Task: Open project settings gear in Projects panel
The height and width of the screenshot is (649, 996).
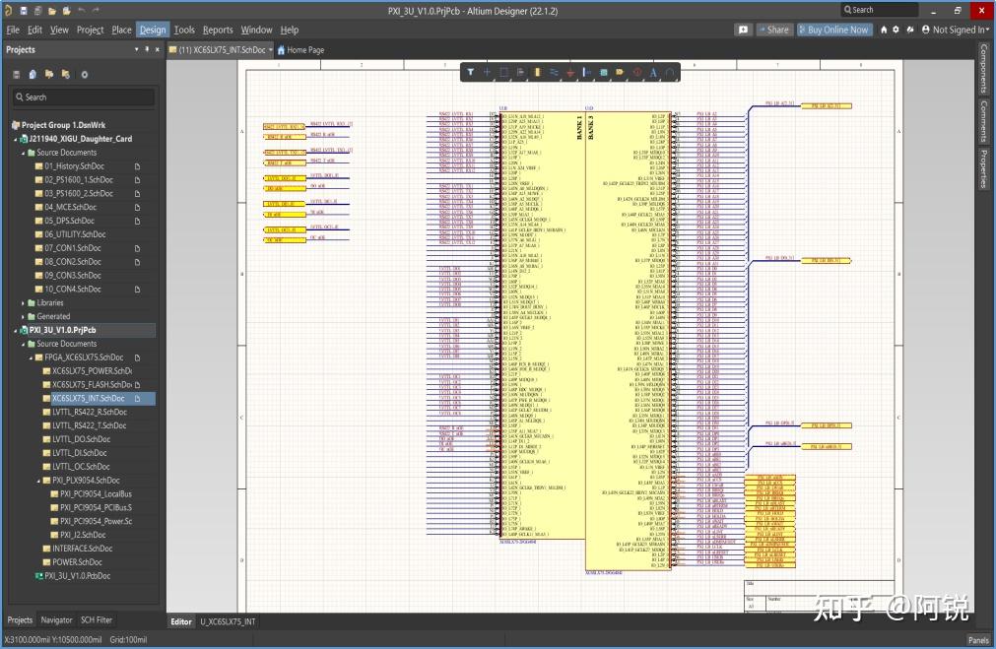Action: click(x=85, y=74)
